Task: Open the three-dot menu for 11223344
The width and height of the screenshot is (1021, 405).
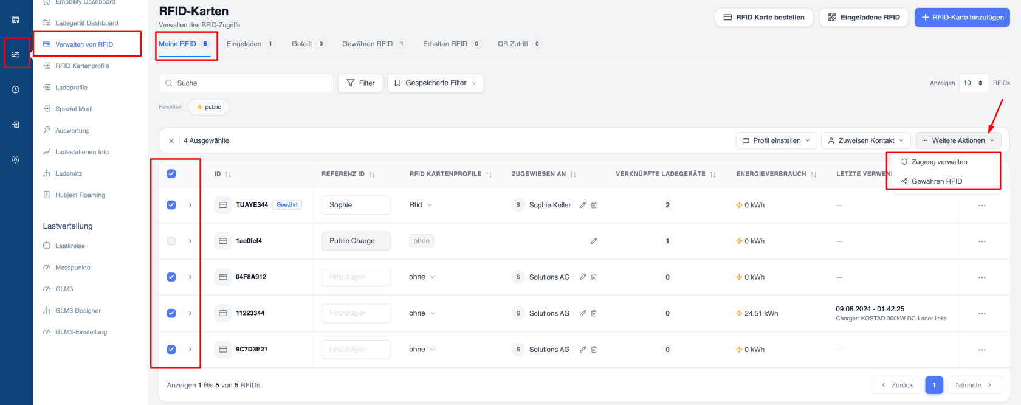Action: click(x=981, y=314)
